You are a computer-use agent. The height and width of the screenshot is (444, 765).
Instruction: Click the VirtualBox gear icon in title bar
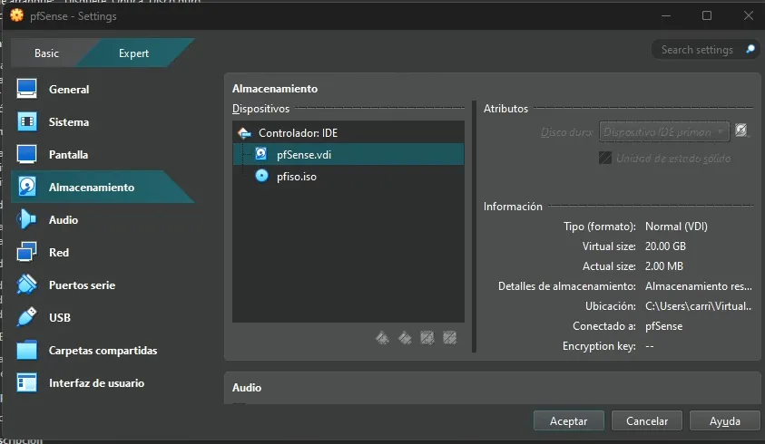(x=17, y=15)
